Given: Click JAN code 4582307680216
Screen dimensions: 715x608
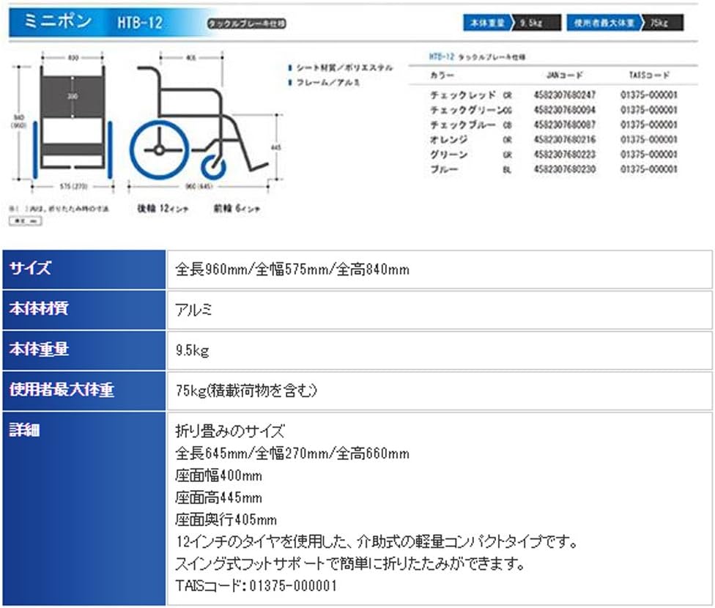Looking at the screenshot, I should coord(565,140).
